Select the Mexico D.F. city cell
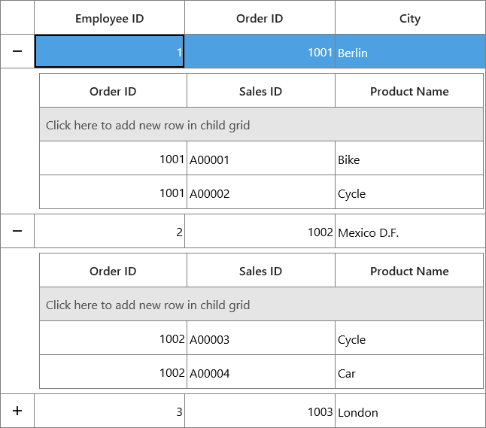486x428 pixels. pos(410,231)
